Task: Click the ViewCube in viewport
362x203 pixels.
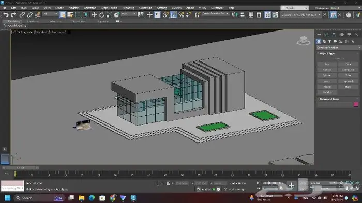Action: point(303,41)
